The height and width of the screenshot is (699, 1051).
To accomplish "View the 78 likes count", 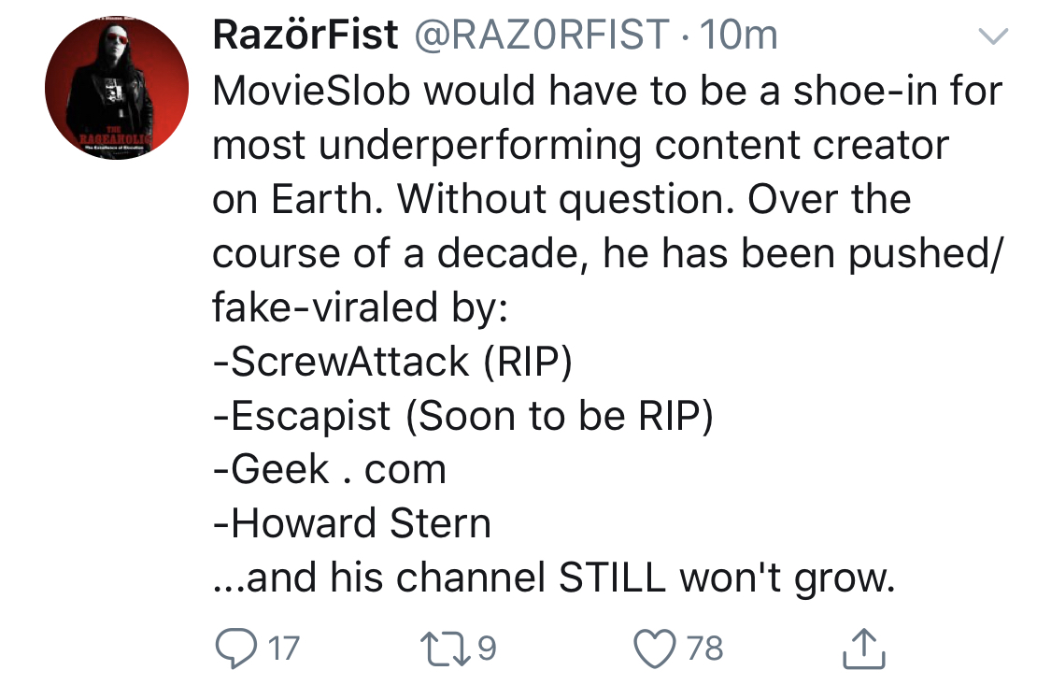I will coord(705,648).
